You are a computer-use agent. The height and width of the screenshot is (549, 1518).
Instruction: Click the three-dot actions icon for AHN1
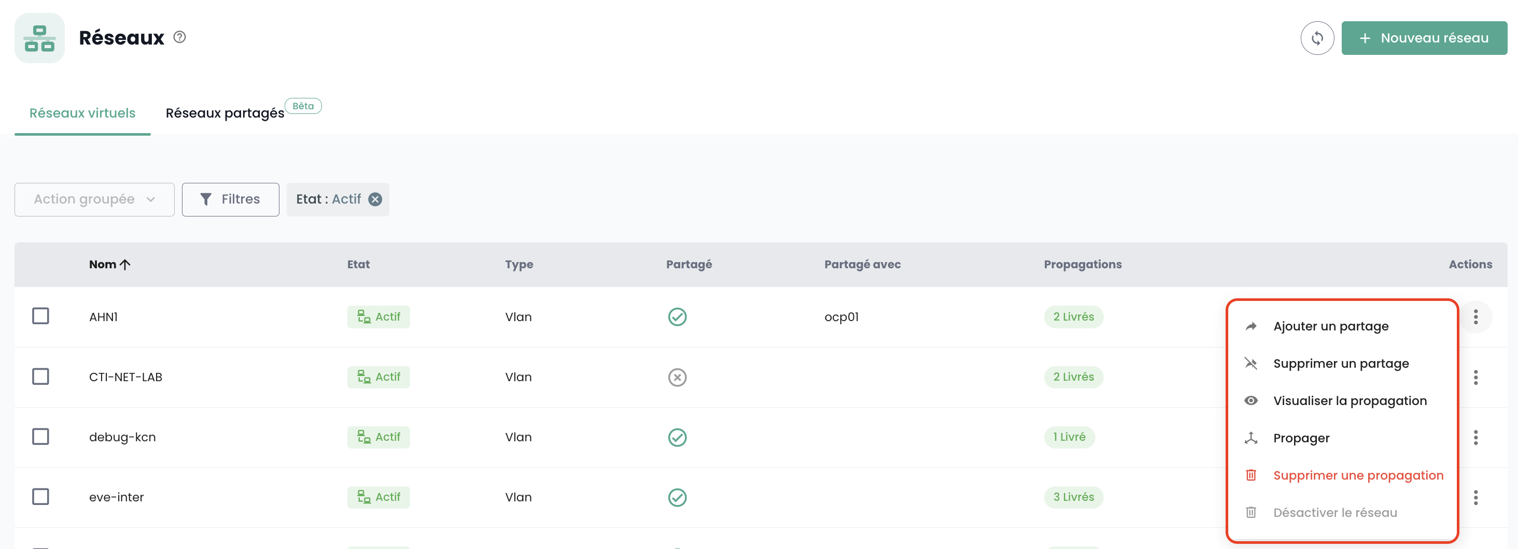(1475, 317)
